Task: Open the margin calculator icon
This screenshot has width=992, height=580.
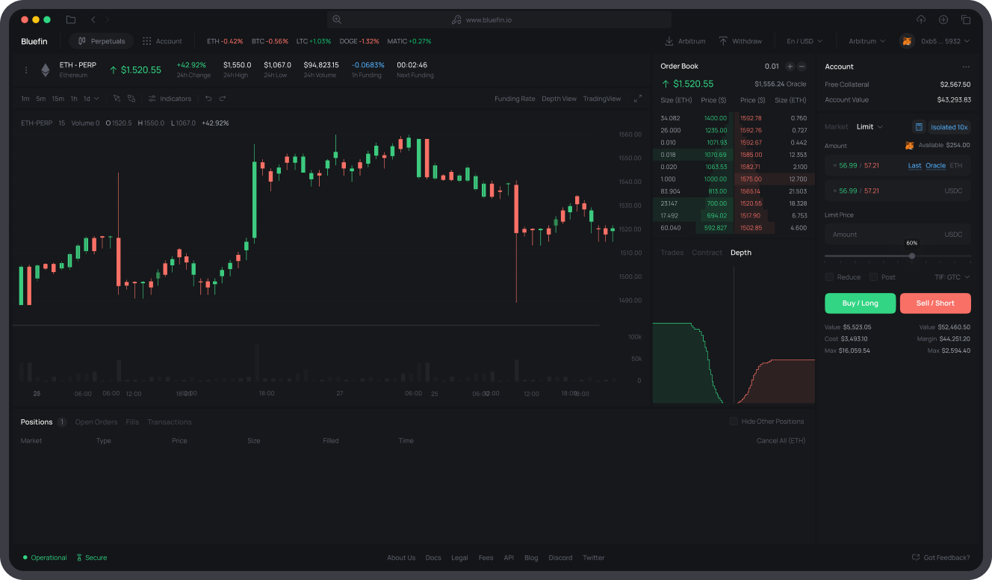Action: pos(919,127)
